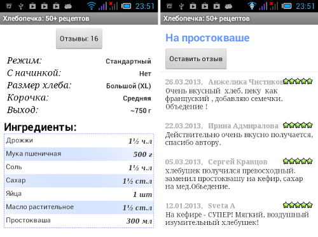Tap the Размер хлеба value Большой (XL)
Viewport: 318px width, 237px height.
tap(128, 86)
